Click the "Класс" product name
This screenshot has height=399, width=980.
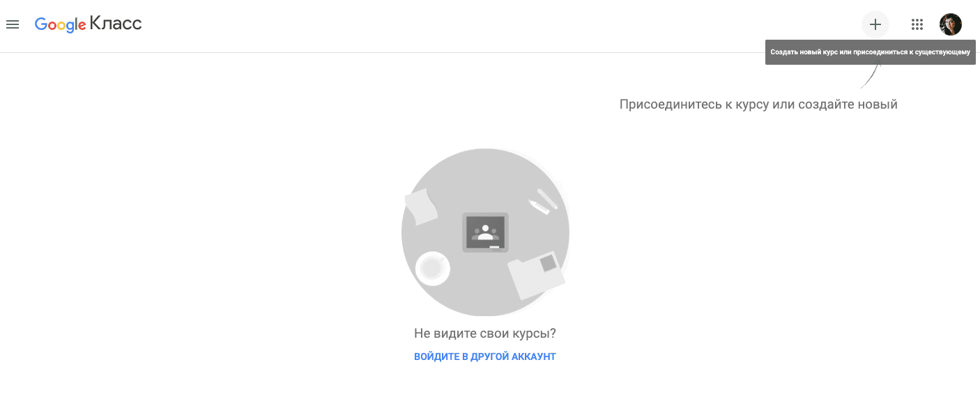(x=116, y=24)
